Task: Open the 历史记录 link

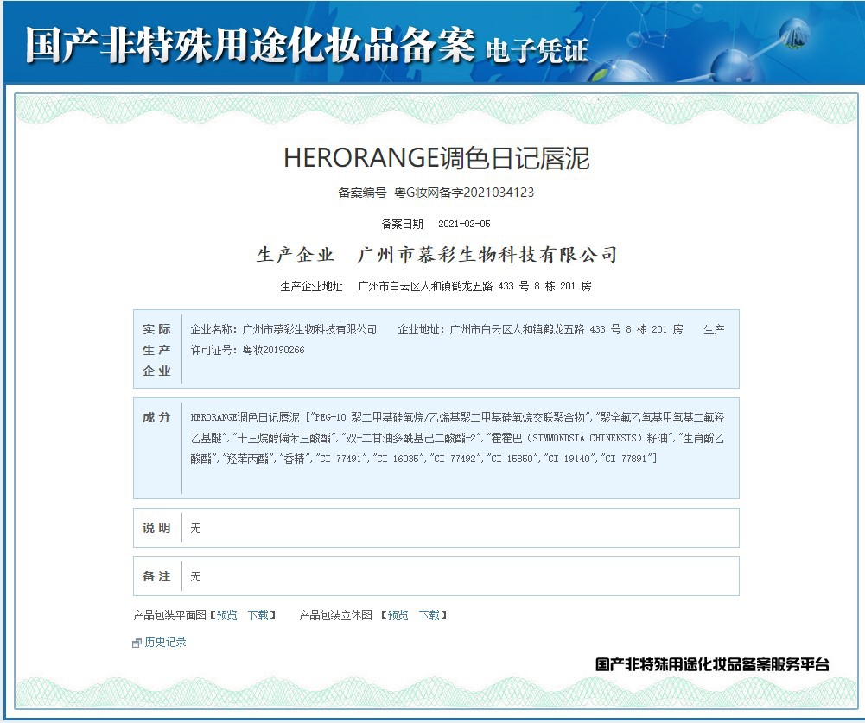Action: click(165, 643)
